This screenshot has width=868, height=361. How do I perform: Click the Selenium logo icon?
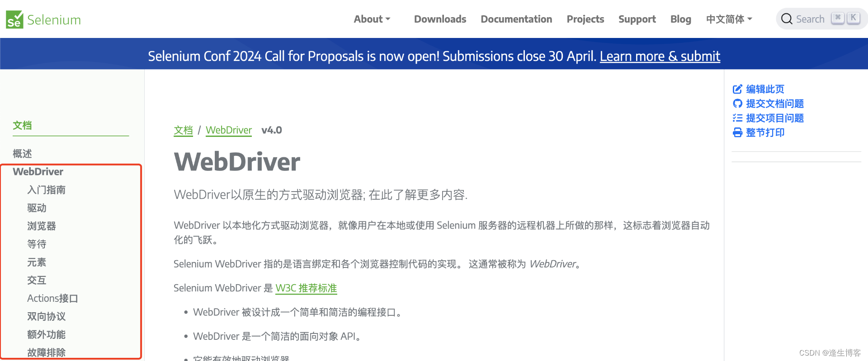14,19
